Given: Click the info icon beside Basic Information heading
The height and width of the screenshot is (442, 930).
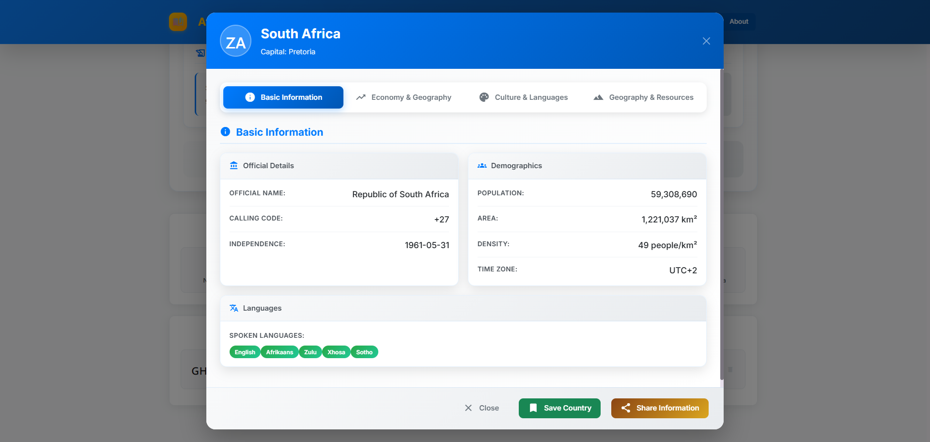Looking at the screenshot, I should [226, 131].
